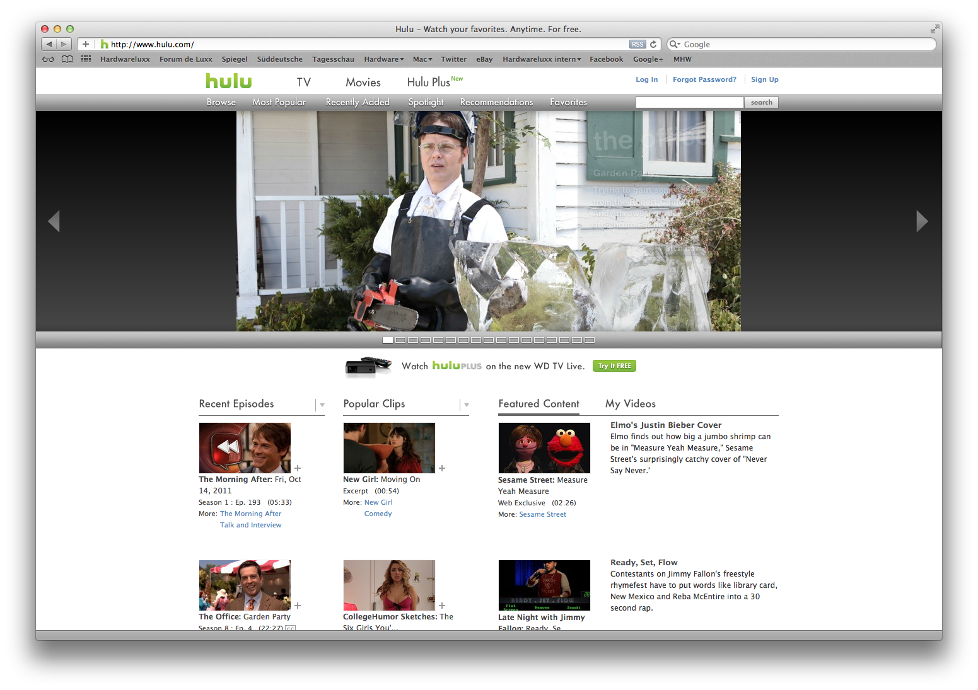Select the first carousel slide indicator

(x=388, y=340)
